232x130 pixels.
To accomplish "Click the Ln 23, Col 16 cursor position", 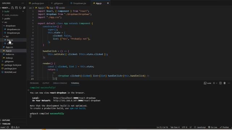I will [x=162, y=127].
